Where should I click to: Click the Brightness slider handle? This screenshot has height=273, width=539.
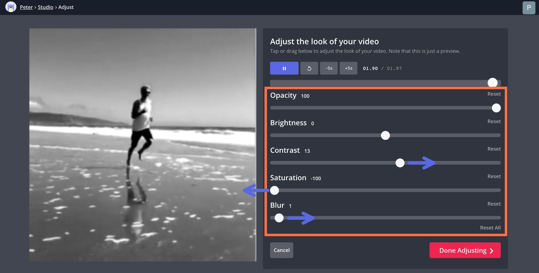point(385,135)
